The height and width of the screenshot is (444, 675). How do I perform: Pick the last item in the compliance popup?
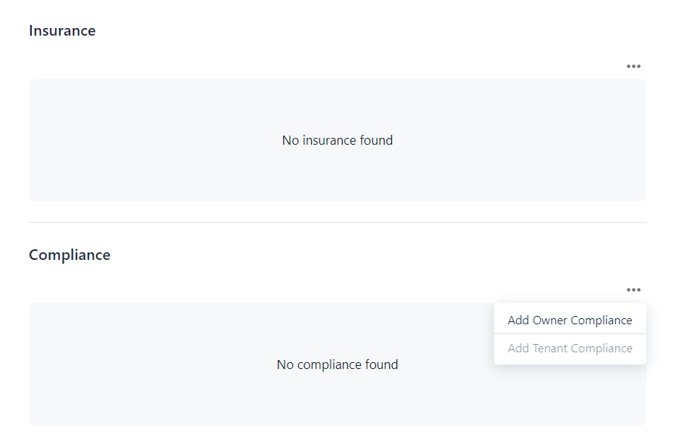[570, 349]
